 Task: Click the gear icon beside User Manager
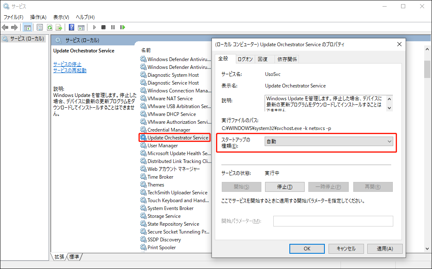click(x=143, y=146)
